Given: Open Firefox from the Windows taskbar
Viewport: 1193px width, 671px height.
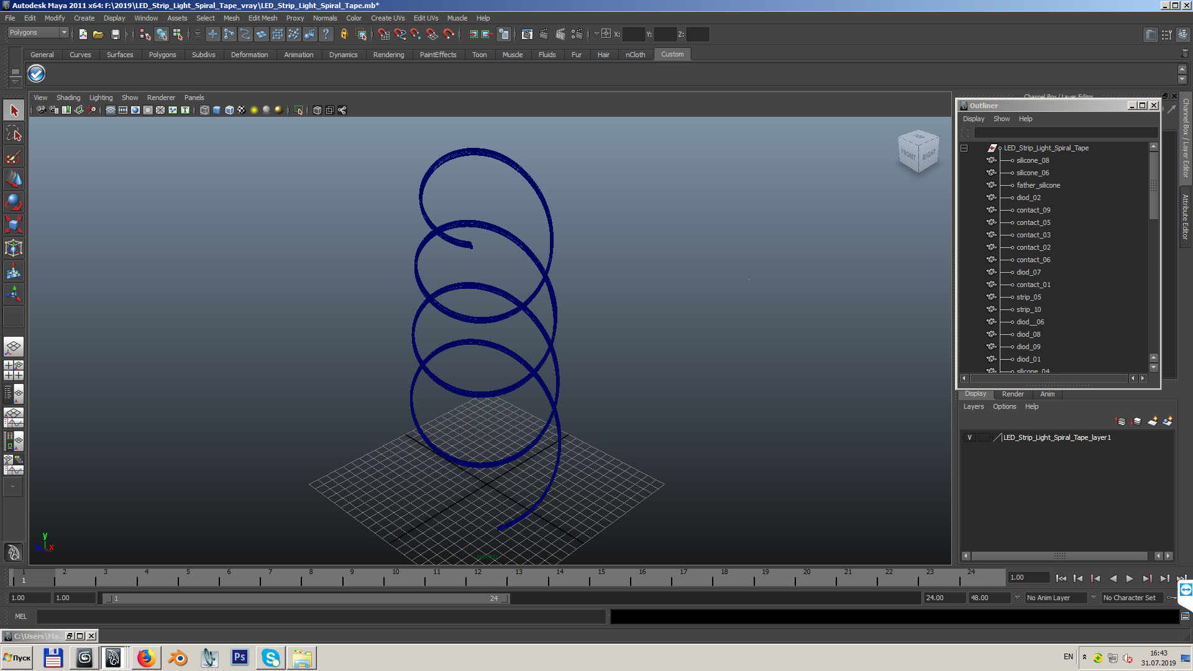Looking at the screenshot, I should (147, 658).
